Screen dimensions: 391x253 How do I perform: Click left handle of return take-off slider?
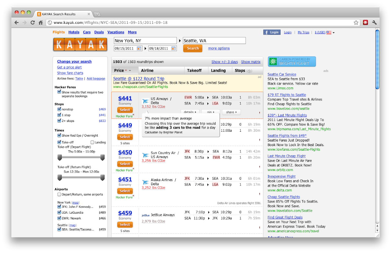click(x=60, y=178)
